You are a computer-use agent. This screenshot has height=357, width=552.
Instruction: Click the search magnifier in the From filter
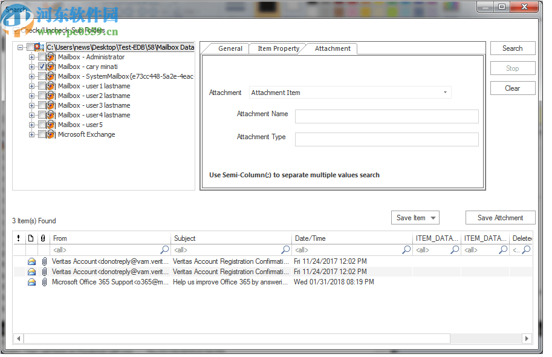pyautogui.click(x=164, y=249)
